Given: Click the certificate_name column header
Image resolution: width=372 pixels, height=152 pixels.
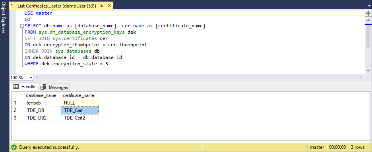Looking at the screenshot, I should [x=80, y=95].
